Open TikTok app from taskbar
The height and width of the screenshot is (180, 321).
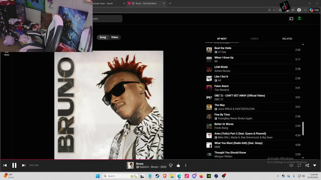[187, 176]
